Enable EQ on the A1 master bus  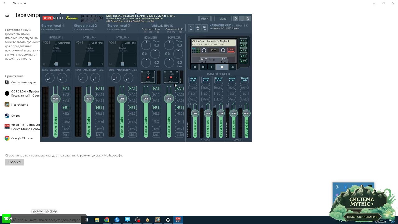pos(193,94)
